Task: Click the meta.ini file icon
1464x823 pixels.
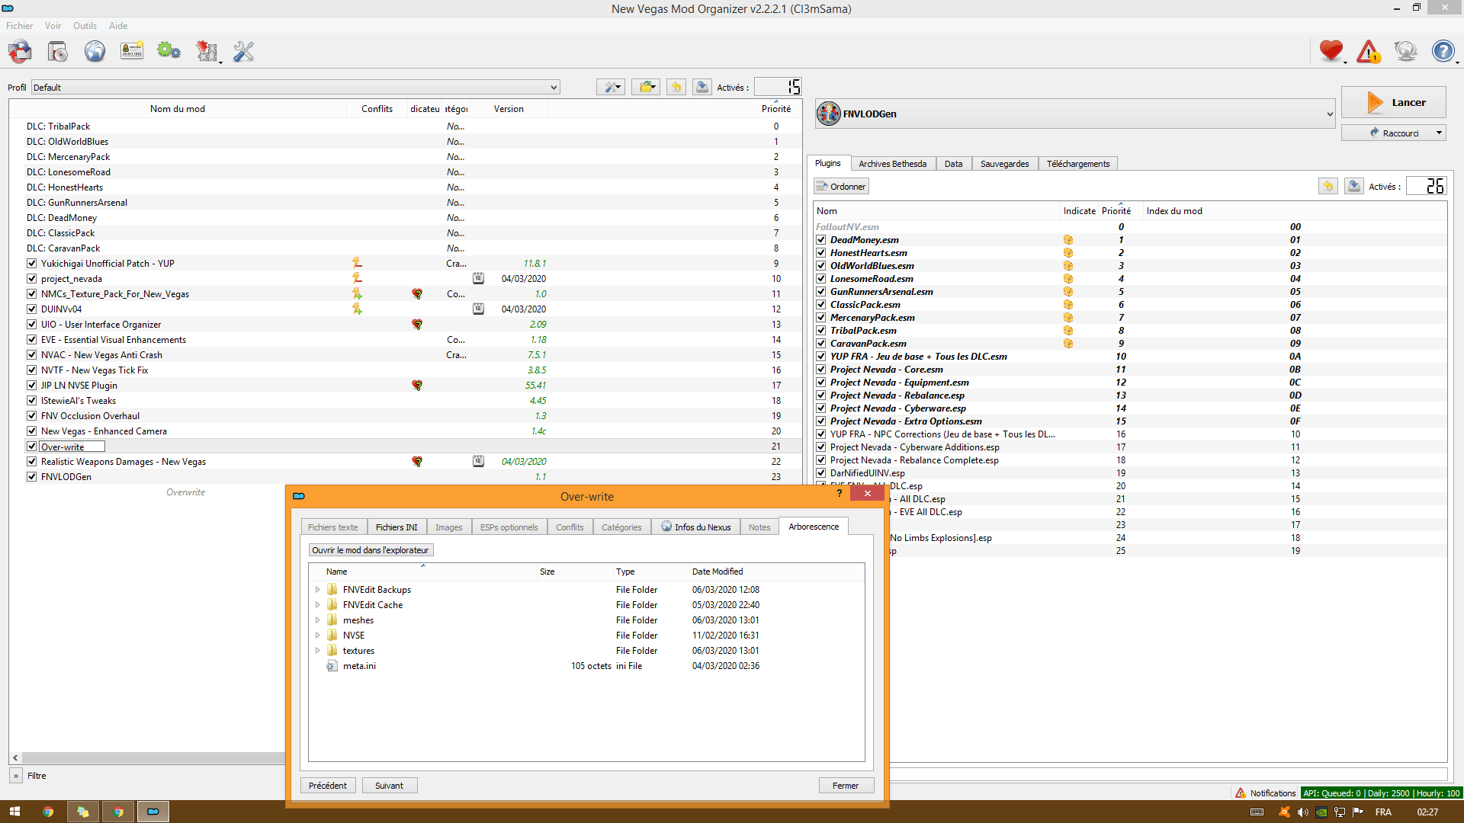Action: click(332, 665)
